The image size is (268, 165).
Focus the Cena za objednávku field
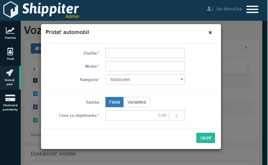click(137, 115)
